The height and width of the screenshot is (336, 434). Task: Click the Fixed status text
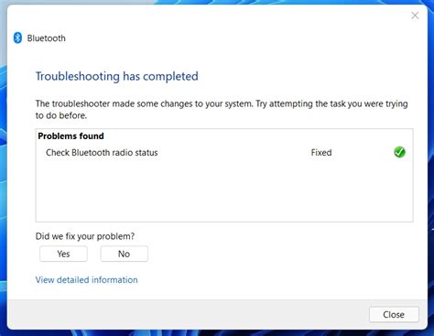tap(321, 152)
